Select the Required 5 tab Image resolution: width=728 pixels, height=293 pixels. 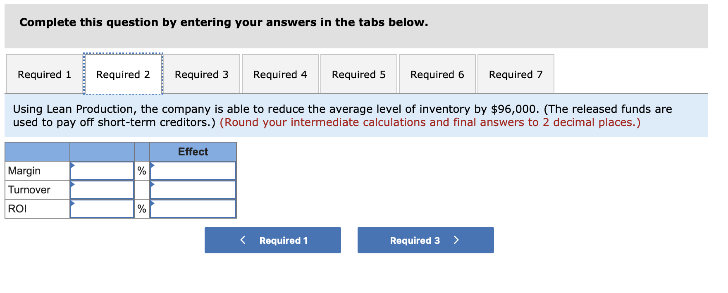[x=358, y=74]
